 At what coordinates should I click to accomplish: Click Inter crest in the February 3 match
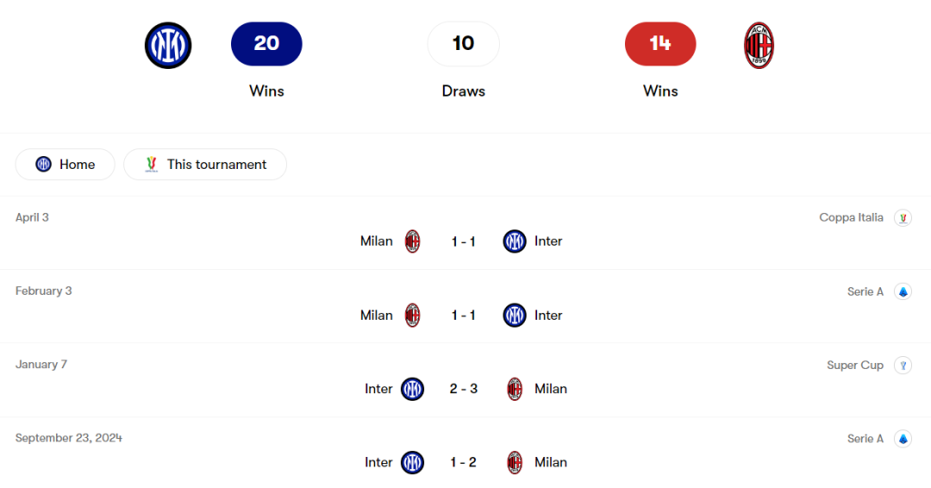click(x=515, y=316)
